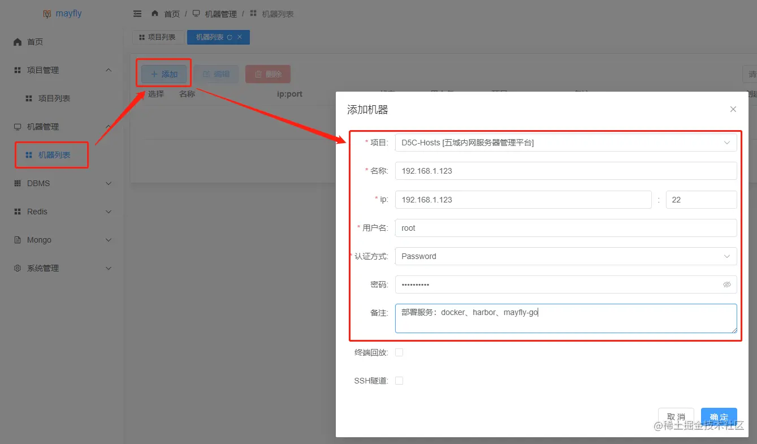757x444 pixels.
Task: Open the 认证方式 Password dropdown
Action: coord(566,256)
